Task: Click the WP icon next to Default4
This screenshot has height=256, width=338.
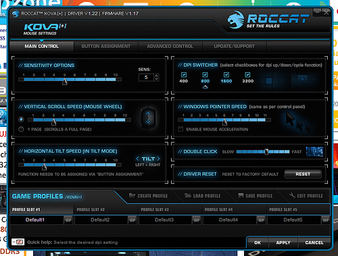Action: pyautogui.click(x=261, y=220)
